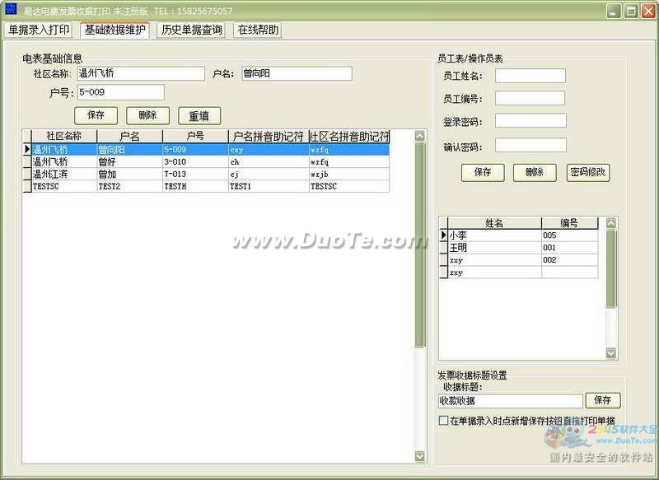
Task: Click row marker arrow beside 小李
Action: [x=443, y=235]
